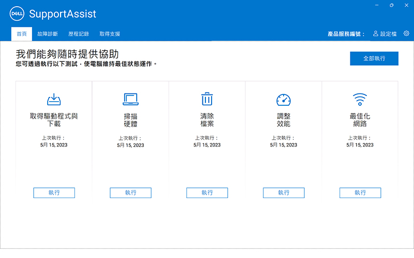Click the last-run date under 掃描硬體

pos(130,146)
